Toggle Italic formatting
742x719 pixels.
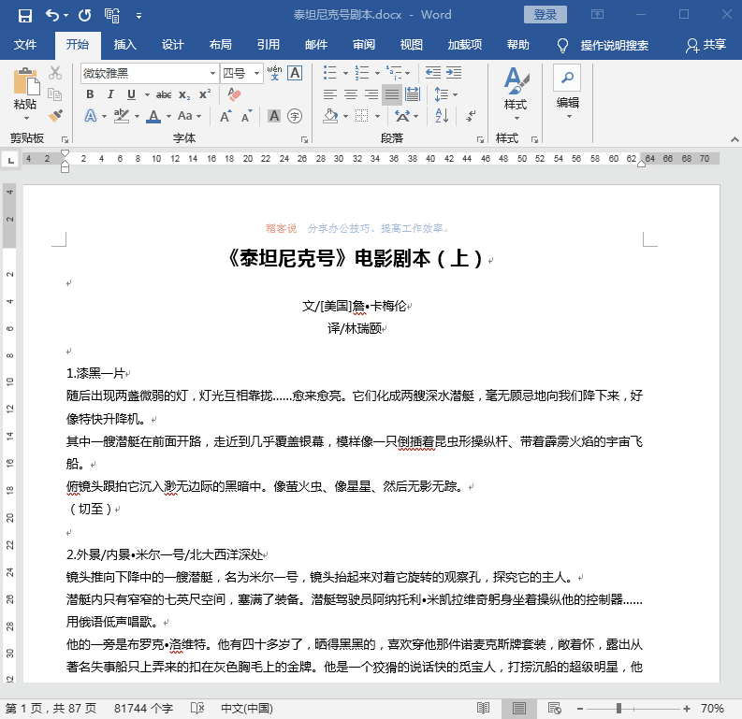[x=110, y=94]
